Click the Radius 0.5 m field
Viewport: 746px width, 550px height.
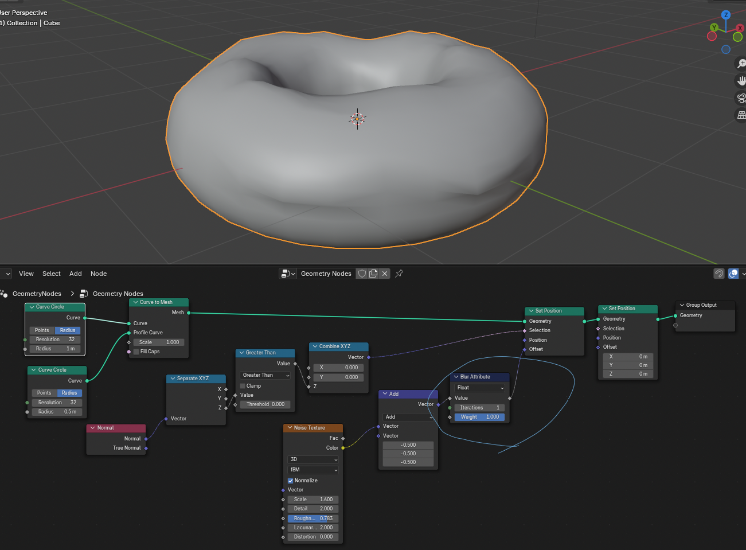(x=57, y=412)
